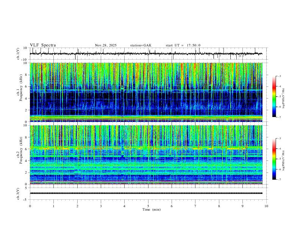Click time axis tick label "4"
The image size is (300, 231).
click(x=124, y=206)
